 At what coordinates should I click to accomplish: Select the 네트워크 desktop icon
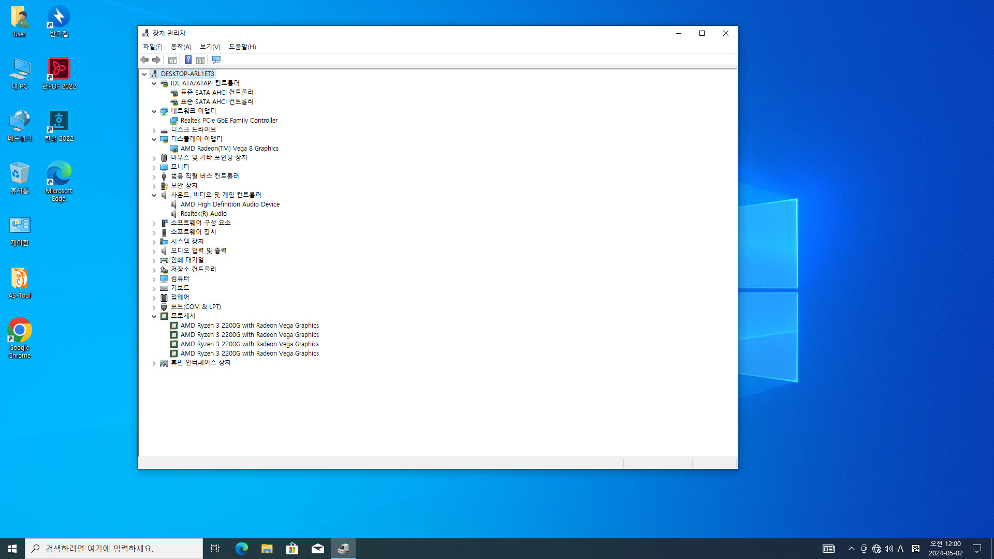(x=20, y=126)
